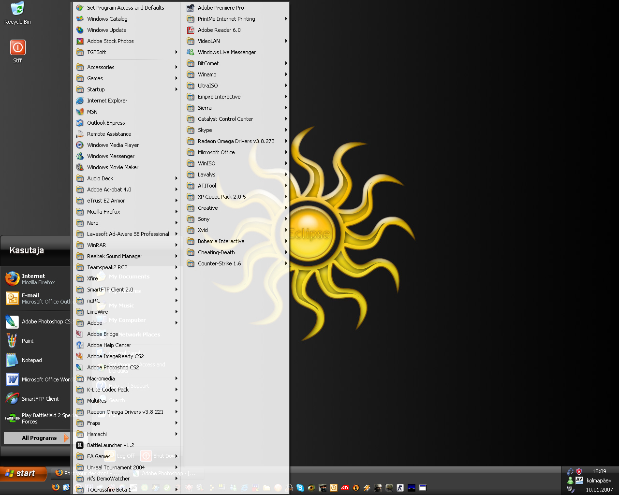Launch Mozilla Firefox from the pinned Internet entry
Image resolution: width=619 pixels, height=495 pixels.
point(38,279)
